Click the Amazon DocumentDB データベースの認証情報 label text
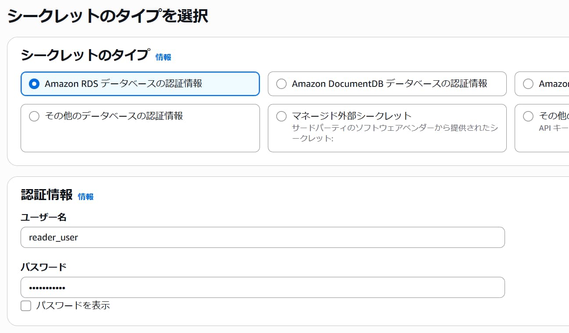Image resolution: width=569 pixels, height=333 pixels. 389,83
